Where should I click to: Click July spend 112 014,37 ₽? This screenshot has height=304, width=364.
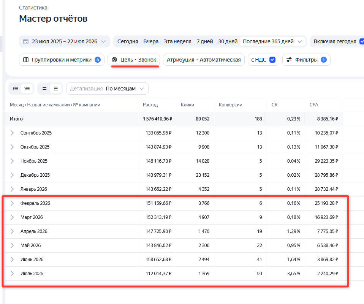158,274
